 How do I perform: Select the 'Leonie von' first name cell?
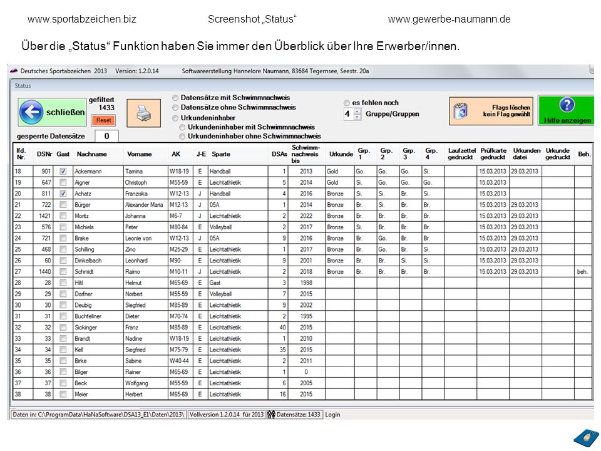click(x=146, y=238)
